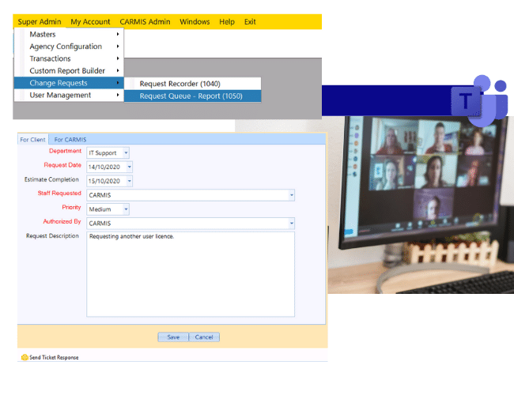
Task: Open the Estimate Completion date dropdown
Action: [x=129, y=181]
